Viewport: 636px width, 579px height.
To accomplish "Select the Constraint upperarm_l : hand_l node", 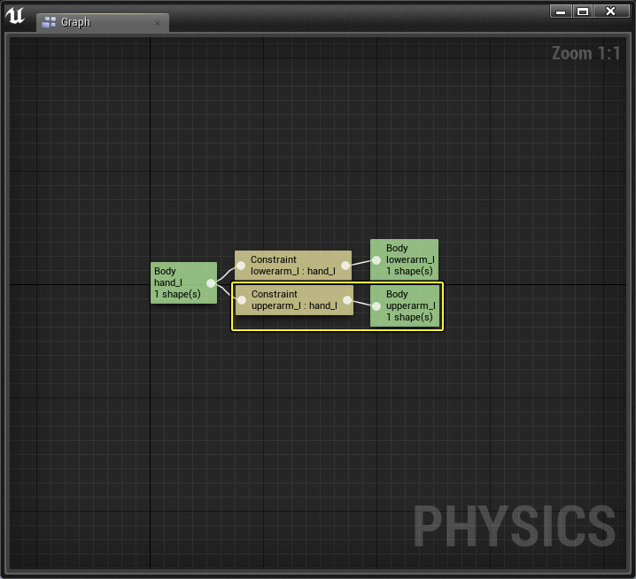I will 293,300.
